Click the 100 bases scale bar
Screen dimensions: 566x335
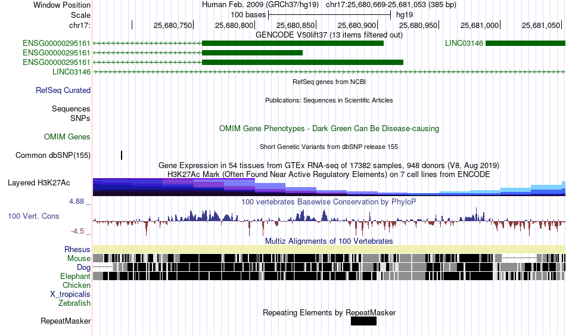[x=329, y=15]
